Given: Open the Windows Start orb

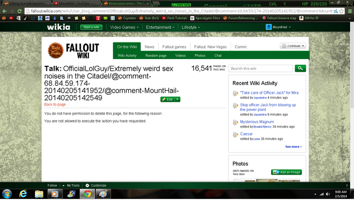Looking at the screenshot, I should pos(7,194).
